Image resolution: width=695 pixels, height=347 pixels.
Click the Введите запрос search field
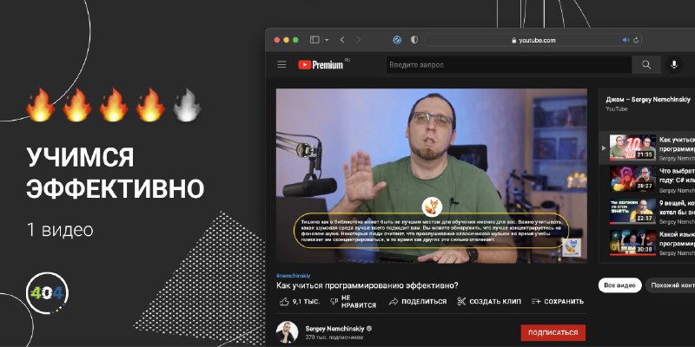(x=509, y=65)
